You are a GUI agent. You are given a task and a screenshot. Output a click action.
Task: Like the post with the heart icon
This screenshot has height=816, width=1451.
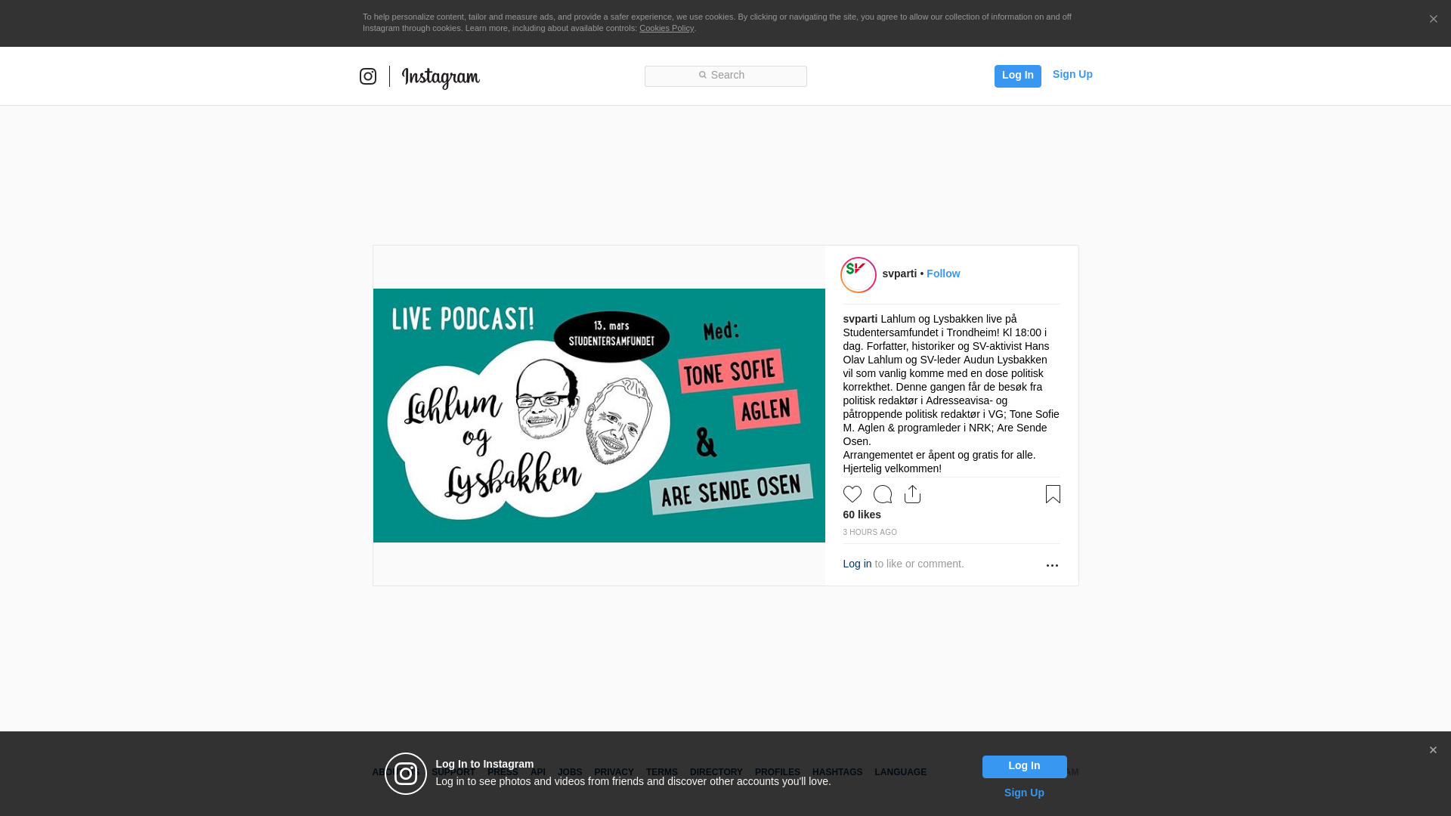coord(852,494)
